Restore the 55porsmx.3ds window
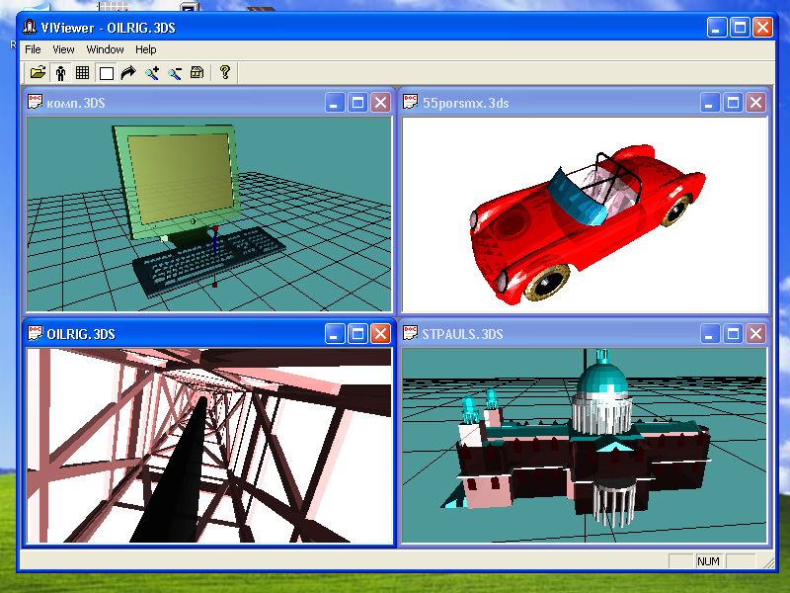Image resolution: width=790 pixels, height=593 pixels. coord(732,102)
